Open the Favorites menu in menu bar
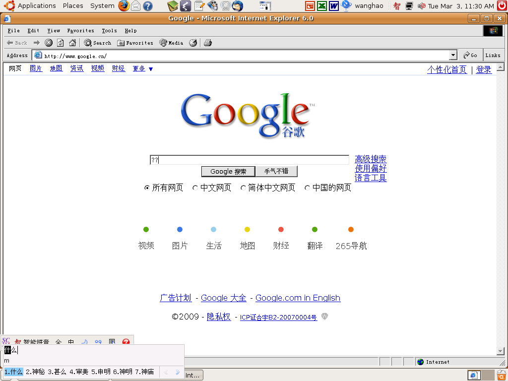Viewport: 508px width, 381px height. point(81,31)
